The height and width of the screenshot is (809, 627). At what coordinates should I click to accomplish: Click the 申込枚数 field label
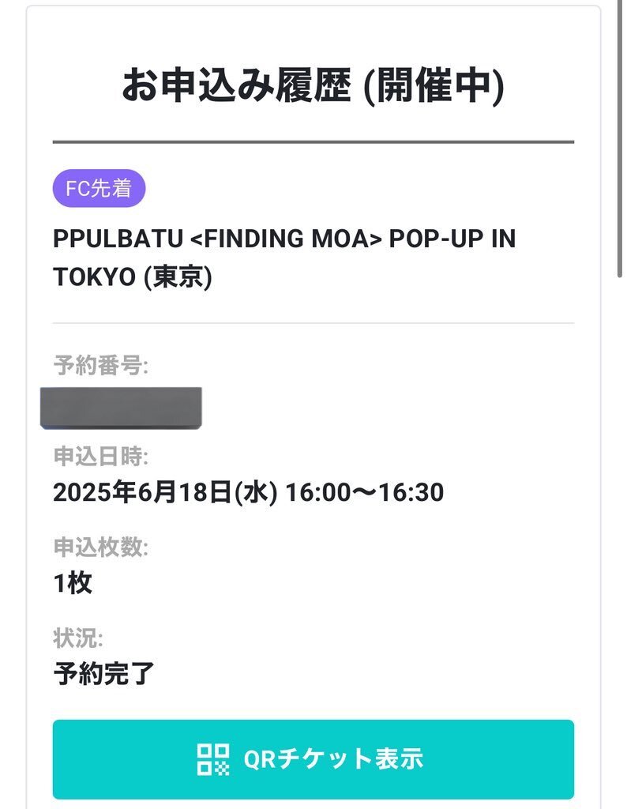pos(100,547)
